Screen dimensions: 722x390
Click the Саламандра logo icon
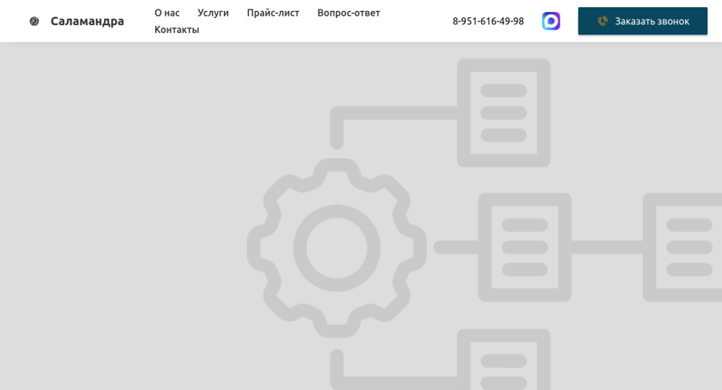click(x=34, y=21)
